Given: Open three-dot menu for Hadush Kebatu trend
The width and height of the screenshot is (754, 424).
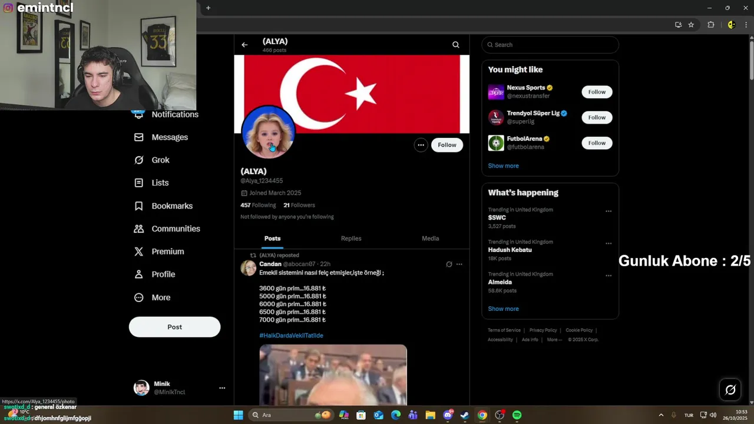Looking at the screenshot, I should tap(609, 244).
